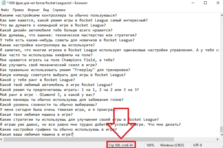Click line 'Мне нравится играть на поле Champions Field'
Viewport: 223px width, 148px height.
pyautogui.click(x=57, y=60)
